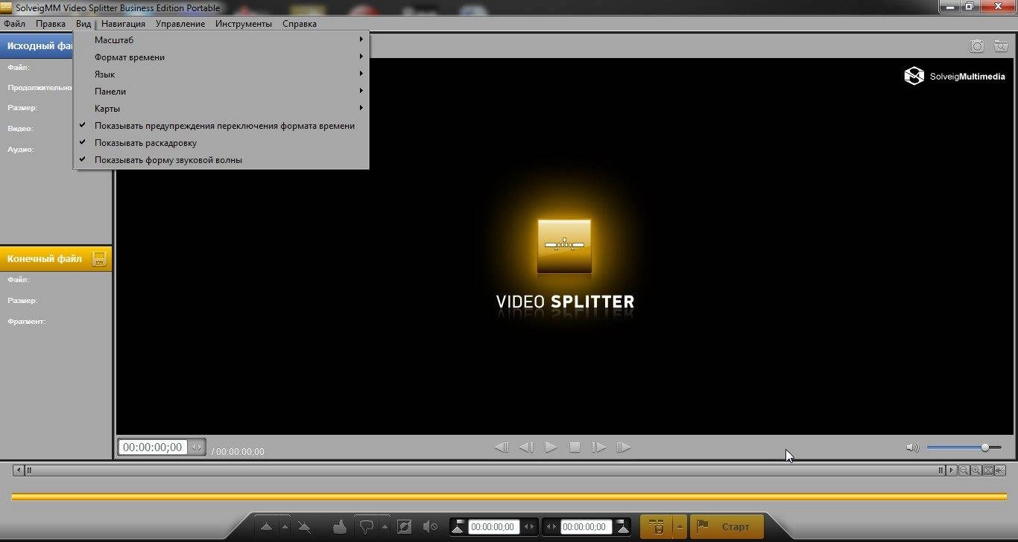Set left marker at start time field
The image size is (1018, 542).
tap(458, 526)
